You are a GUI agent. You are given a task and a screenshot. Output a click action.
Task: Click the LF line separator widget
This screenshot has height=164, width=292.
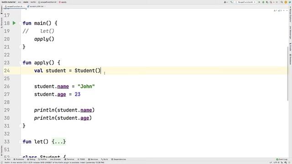click(271, 163)
